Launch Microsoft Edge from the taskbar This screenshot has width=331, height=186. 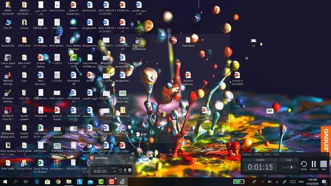click(37, 181)
